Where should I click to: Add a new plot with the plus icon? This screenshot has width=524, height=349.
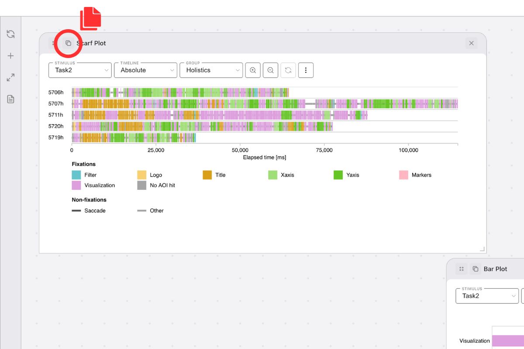[x=10, y=55]
